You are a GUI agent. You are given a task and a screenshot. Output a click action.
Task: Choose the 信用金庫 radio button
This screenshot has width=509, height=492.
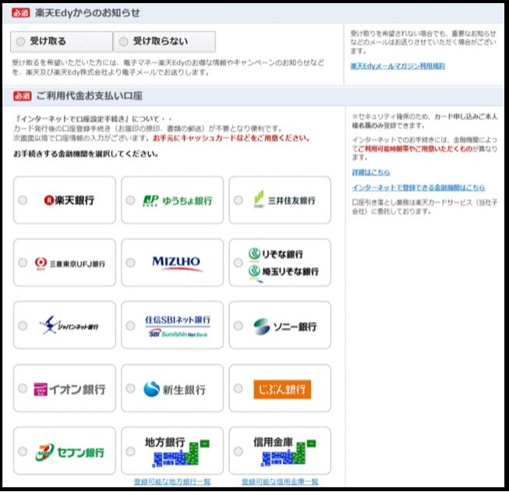tap(239, 451)
